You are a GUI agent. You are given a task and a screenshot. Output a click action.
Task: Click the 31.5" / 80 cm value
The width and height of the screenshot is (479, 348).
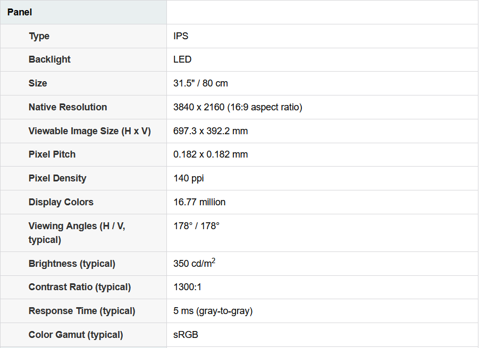201,83
